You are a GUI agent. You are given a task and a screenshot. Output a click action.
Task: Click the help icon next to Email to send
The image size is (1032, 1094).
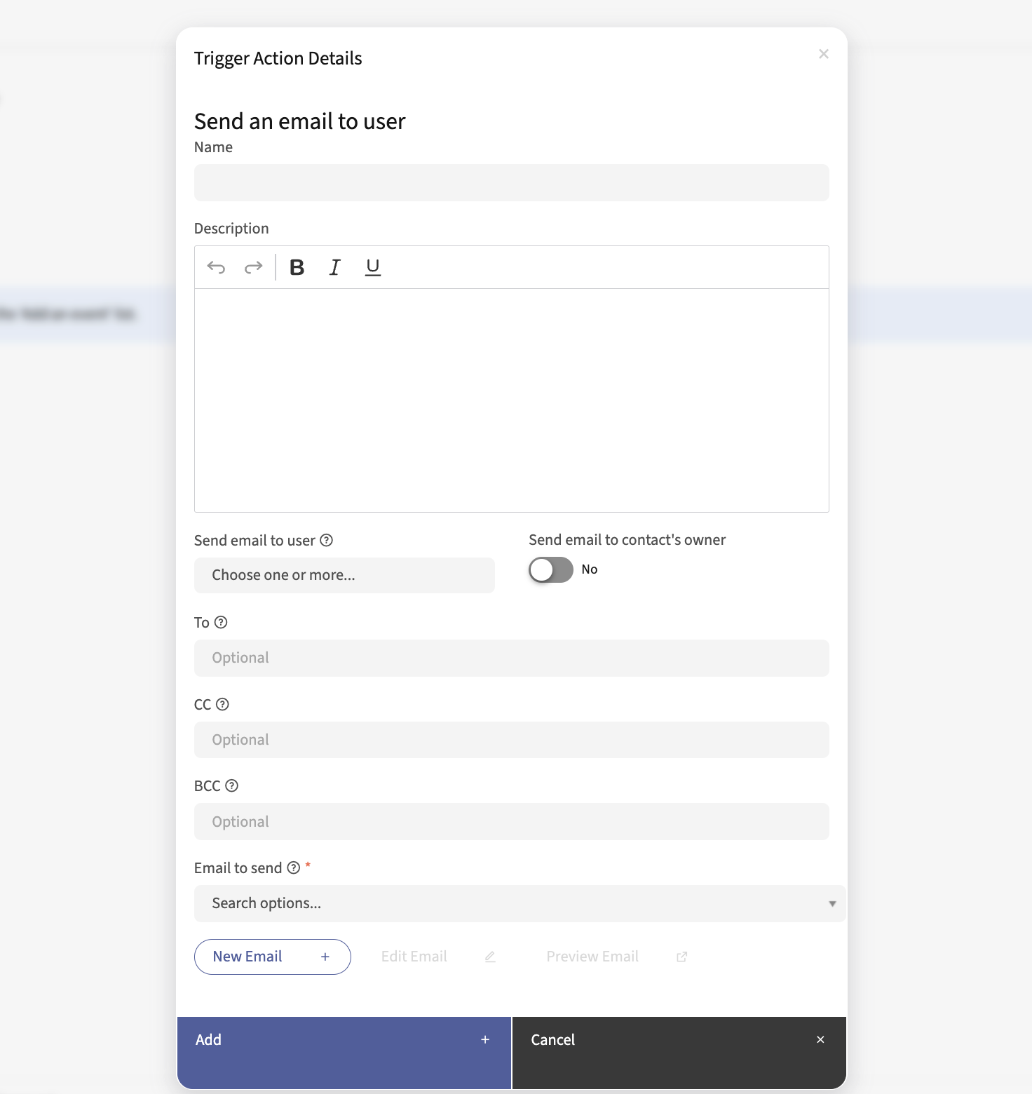[x=294, y=867]
